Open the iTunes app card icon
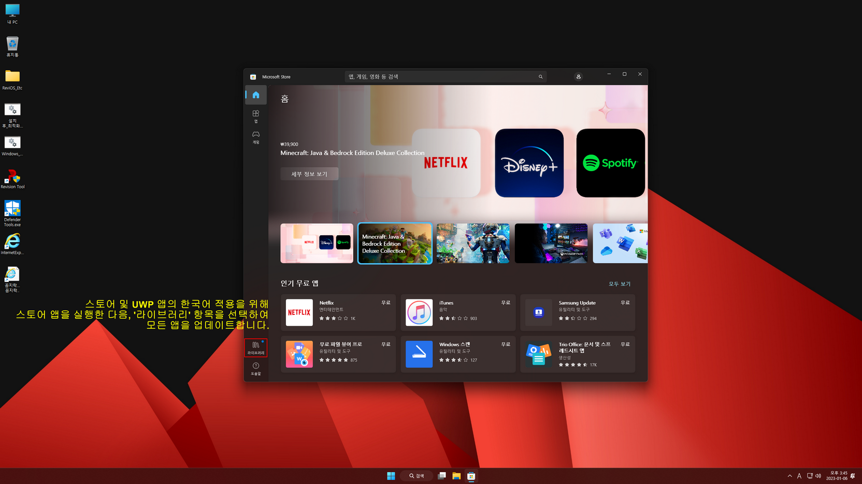Screen dimensions: 862x484 point(419,312)
